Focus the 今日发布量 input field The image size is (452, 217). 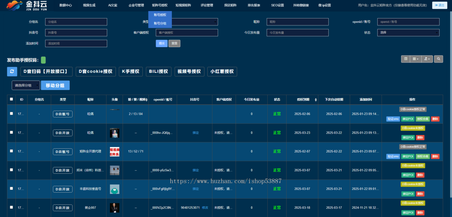coord(298,32)
